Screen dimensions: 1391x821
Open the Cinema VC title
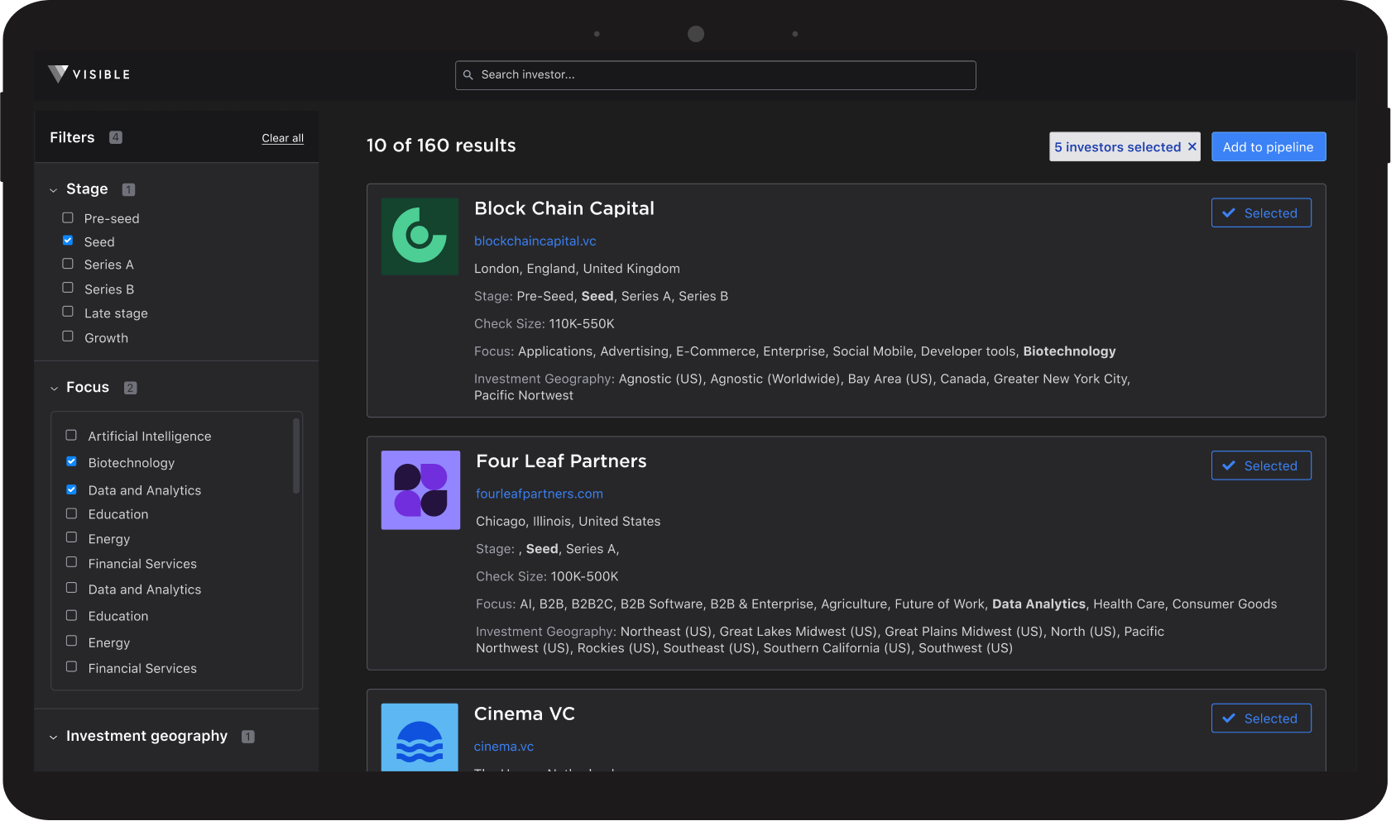point(525,714)
